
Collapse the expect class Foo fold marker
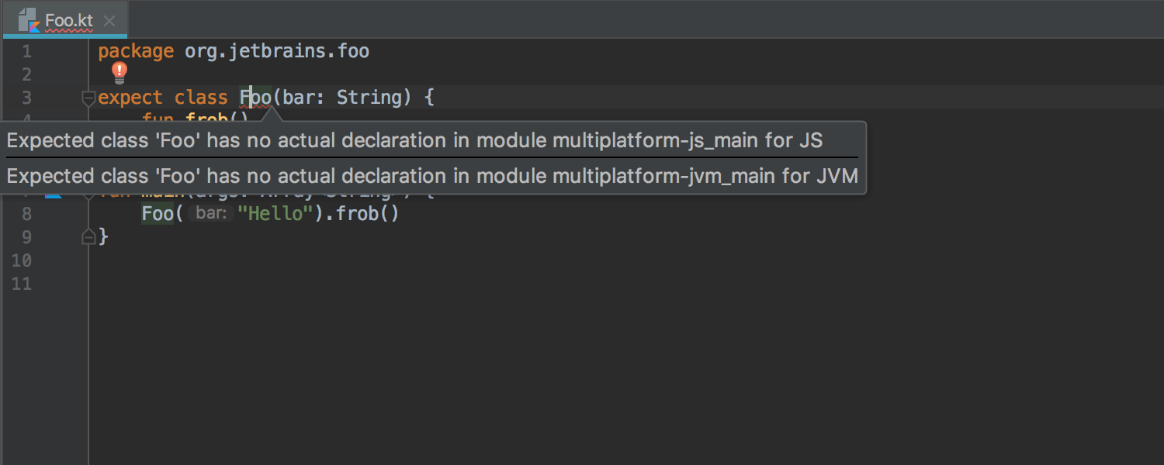[88, 98]
